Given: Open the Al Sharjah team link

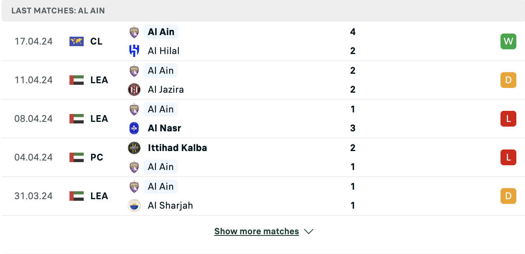Looking at the screenshot, I should click(x=171, y=205).
